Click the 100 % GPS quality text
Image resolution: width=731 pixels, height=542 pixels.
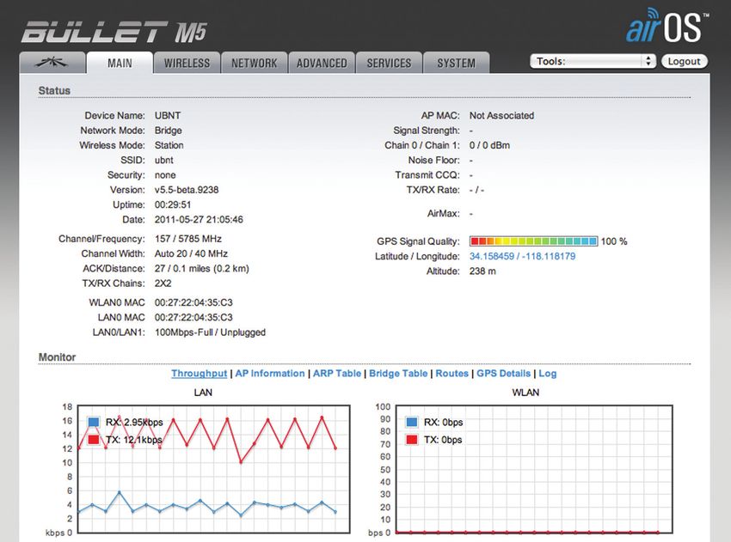coord(614,241)
